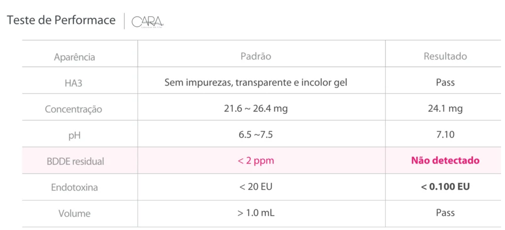Select the Padrão column header

(x=255, y=56)
